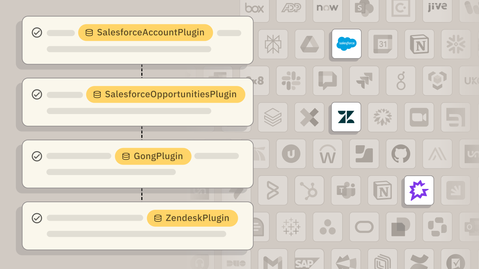Click the SalesforceAccountPlugin yellow tag
The image size is (479, 269).
click(145, 33)
